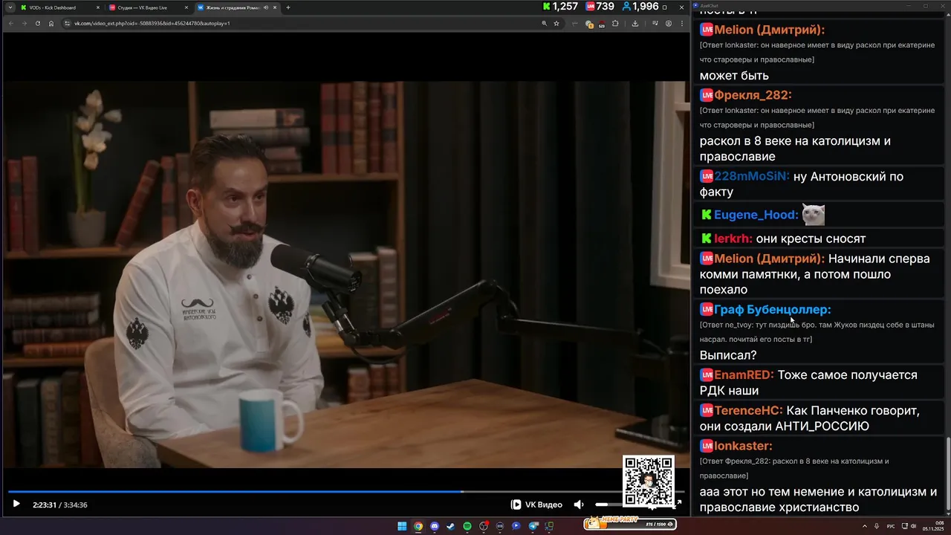Open the extensions puzzle icon
951x535 pixels.
[x=615, y=23]
